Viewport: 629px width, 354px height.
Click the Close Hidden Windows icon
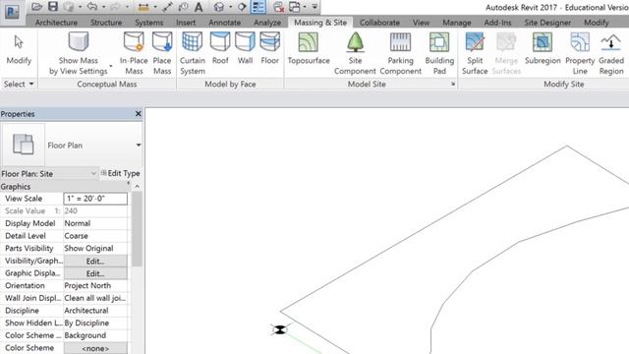click(x=278, y=7)
